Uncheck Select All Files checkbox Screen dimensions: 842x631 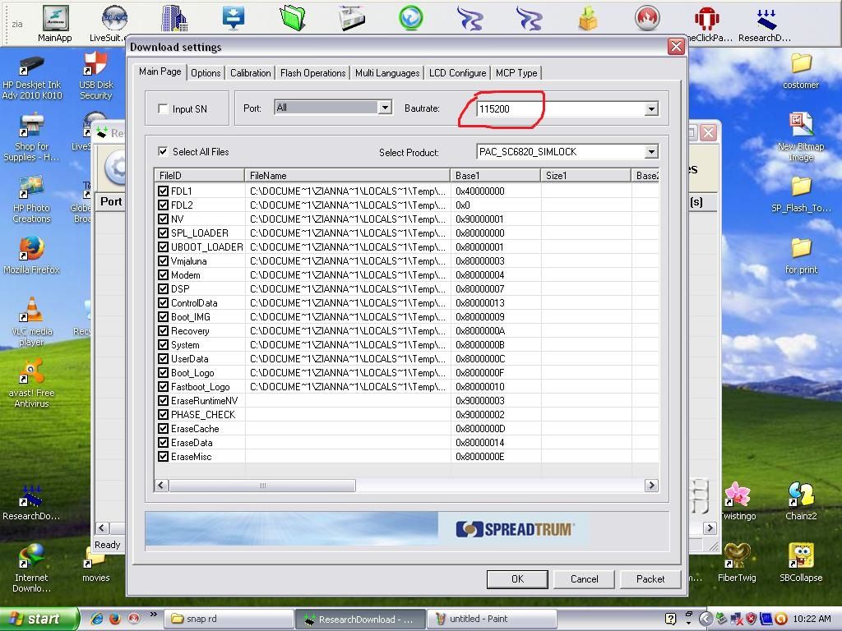pos(163,151)
